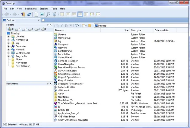This screenshot has width=190, height=128.
Task: Click the copy icon in file toolbar
Action: pos(57,26)
